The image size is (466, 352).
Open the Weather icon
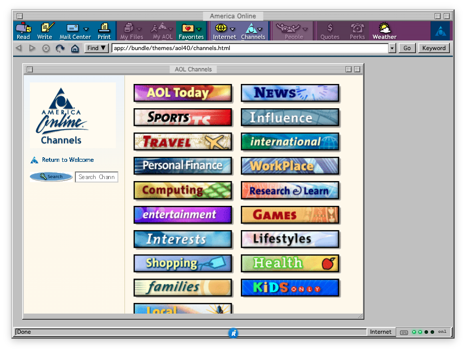(x=385, y=30)
